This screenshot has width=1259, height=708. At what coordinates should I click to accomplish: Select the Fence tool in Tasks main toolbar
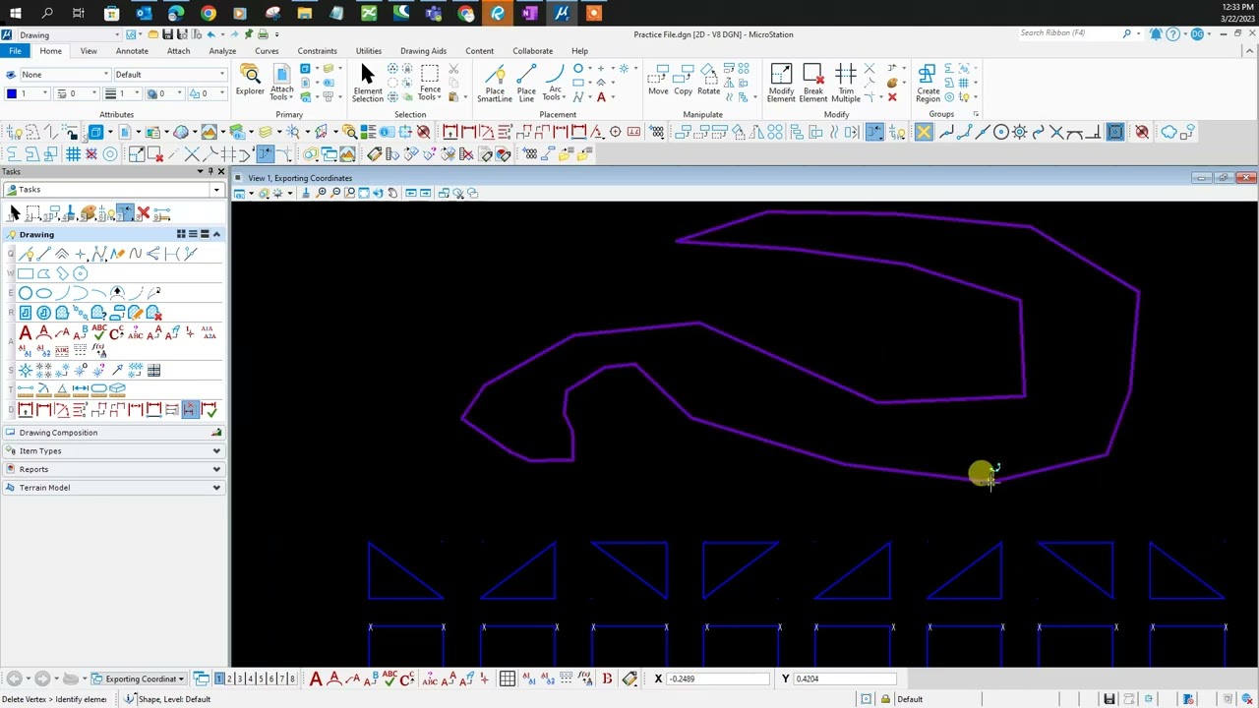point(33,213)
